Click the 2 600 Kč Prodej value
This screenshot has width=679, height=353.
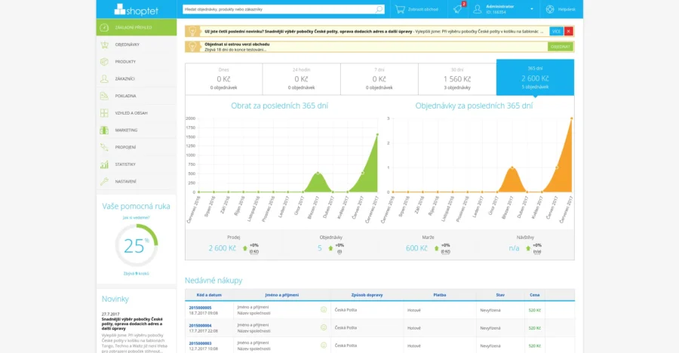pos(222,248)
